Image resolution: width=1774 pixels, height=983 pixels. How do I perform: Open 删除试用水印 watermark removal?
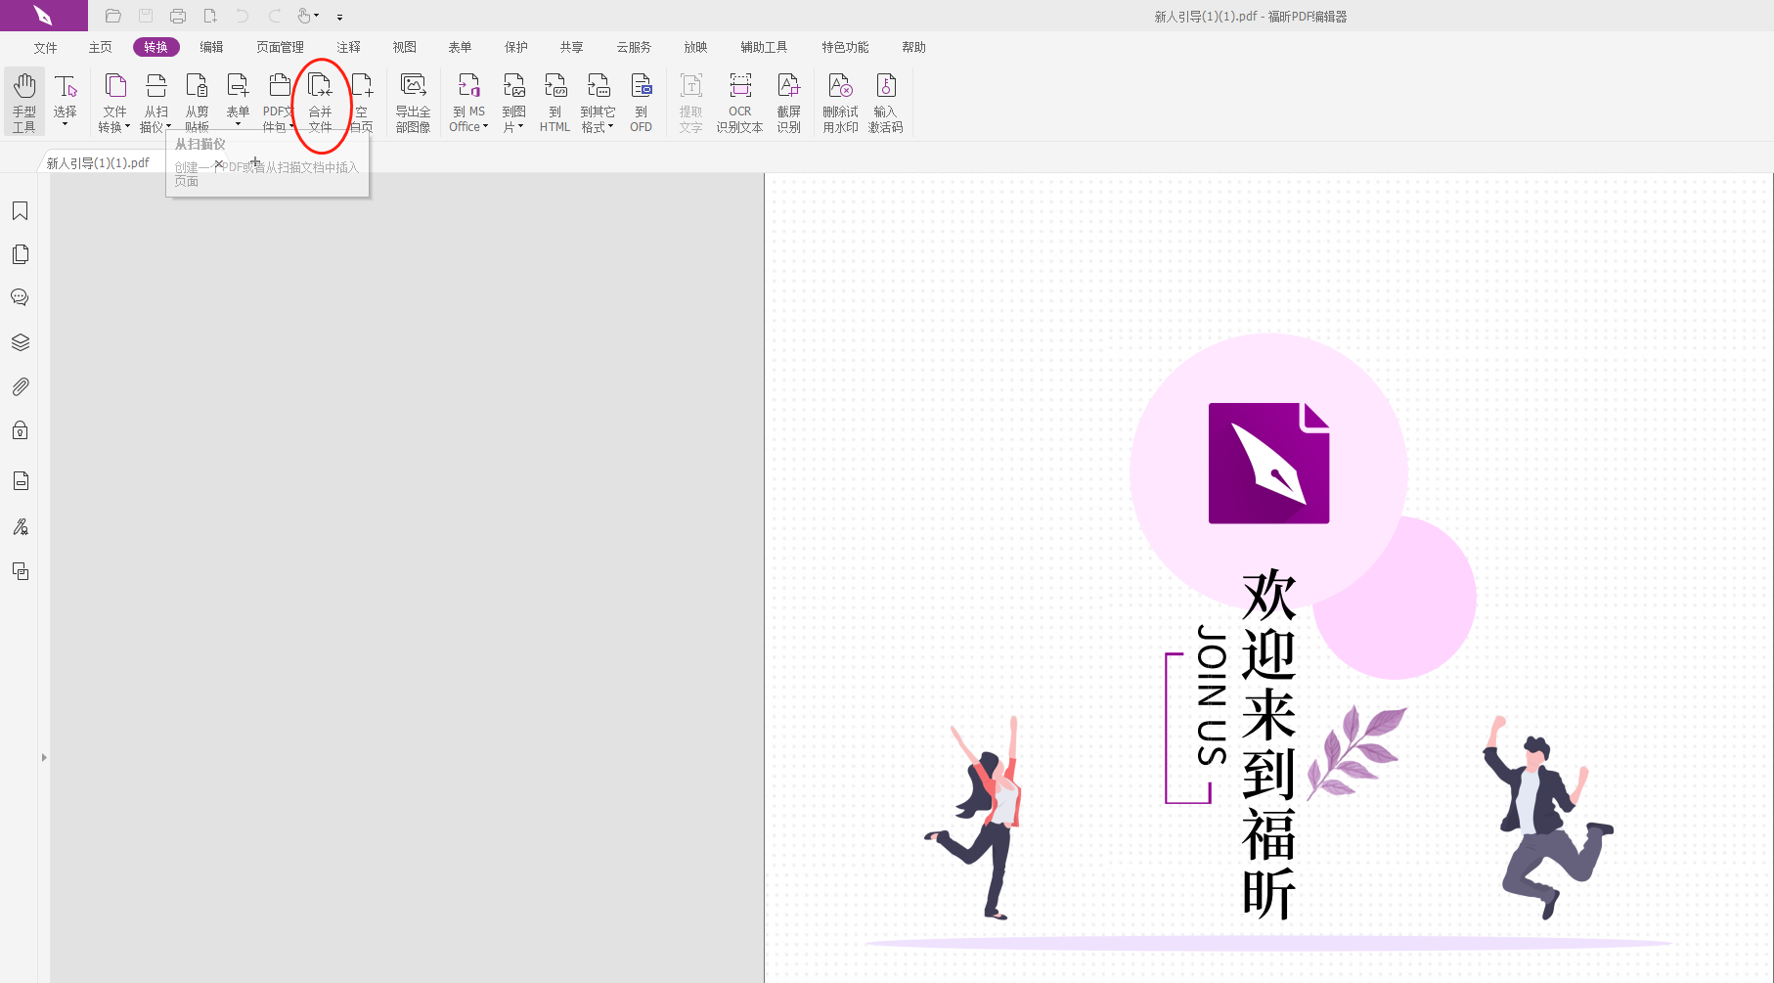coord(840,101)
